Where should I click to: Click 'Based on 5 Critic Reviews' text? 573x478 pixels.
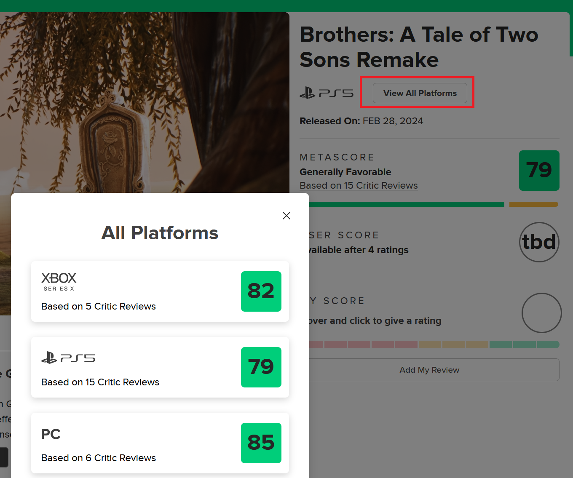[x=99, y=306]
